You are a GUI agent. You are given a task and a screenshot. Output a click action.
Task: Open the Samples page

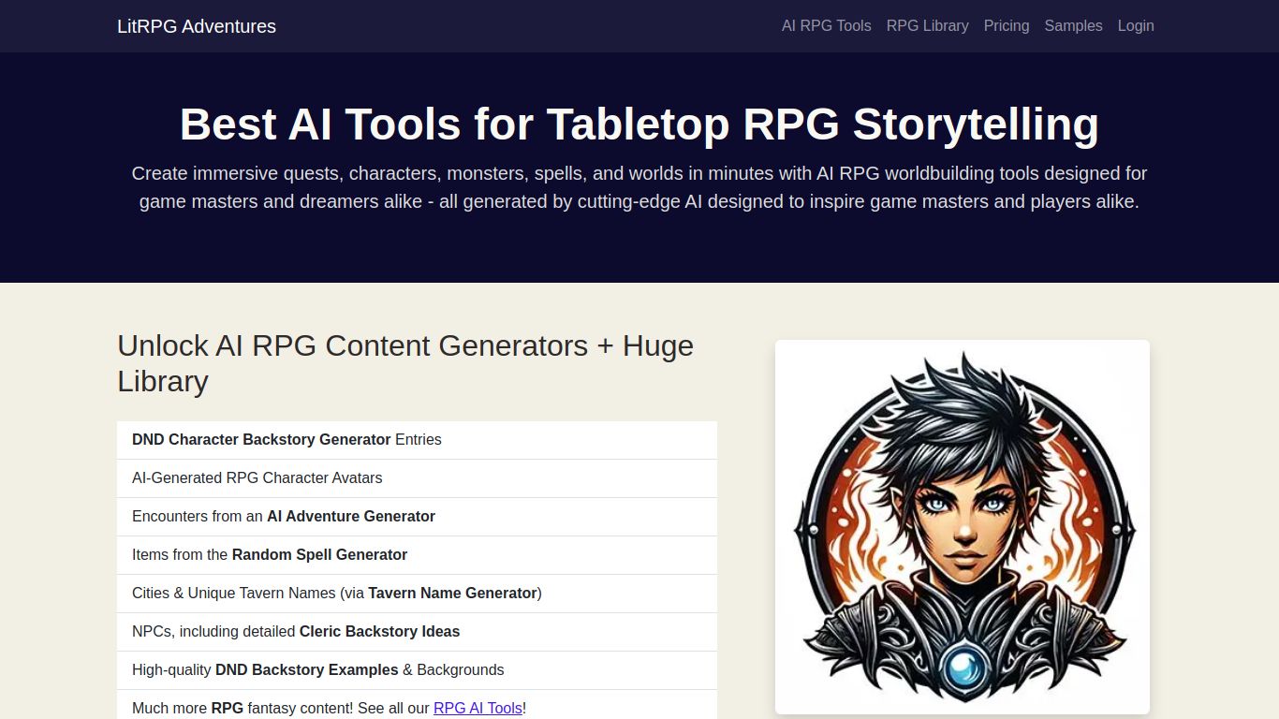[1073, 26]
